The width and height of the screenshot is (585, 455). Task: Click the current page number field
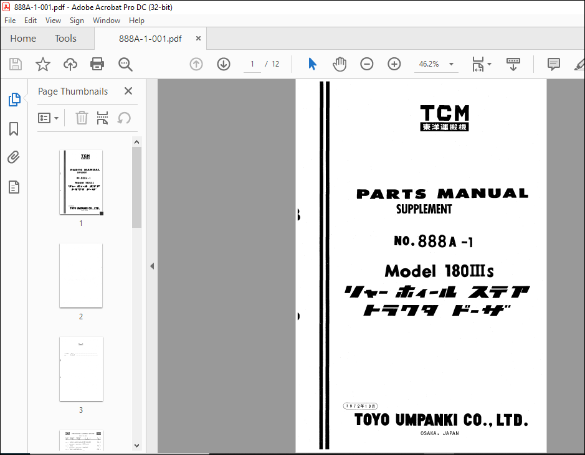[x=252, y=64]
